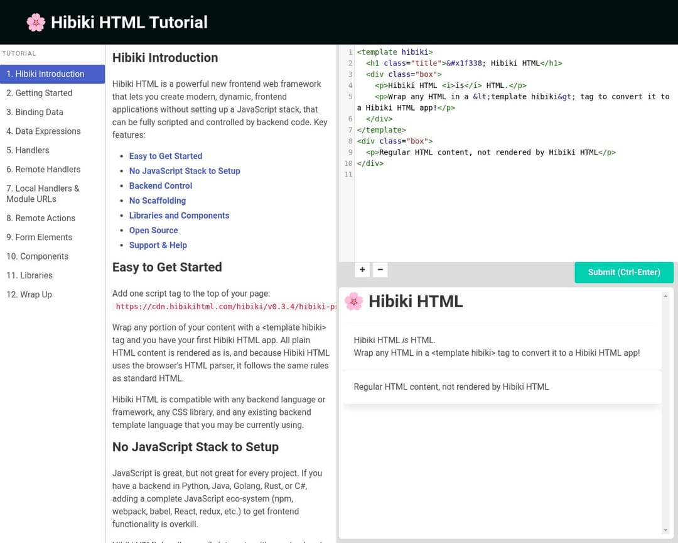Image resolution: width=678 pixels, height=543 pixels.
Task: Click the TUTORIAL sidebar label
Action: coord(19,53)
